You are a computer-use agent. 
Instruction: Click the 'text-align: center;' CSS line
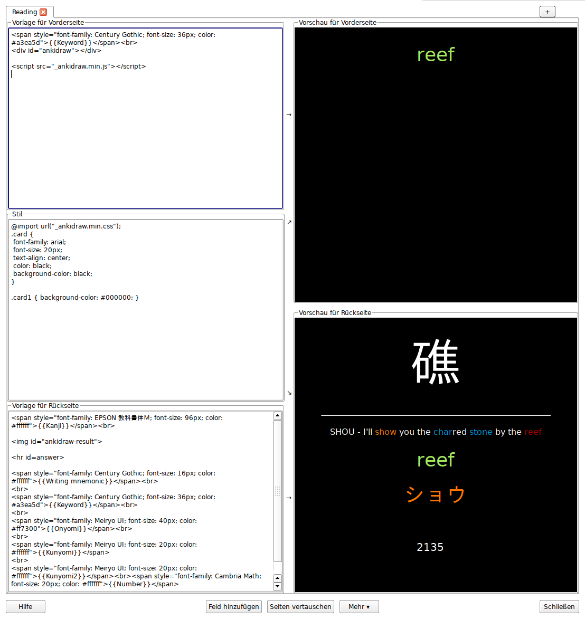(x=42, y=258)
